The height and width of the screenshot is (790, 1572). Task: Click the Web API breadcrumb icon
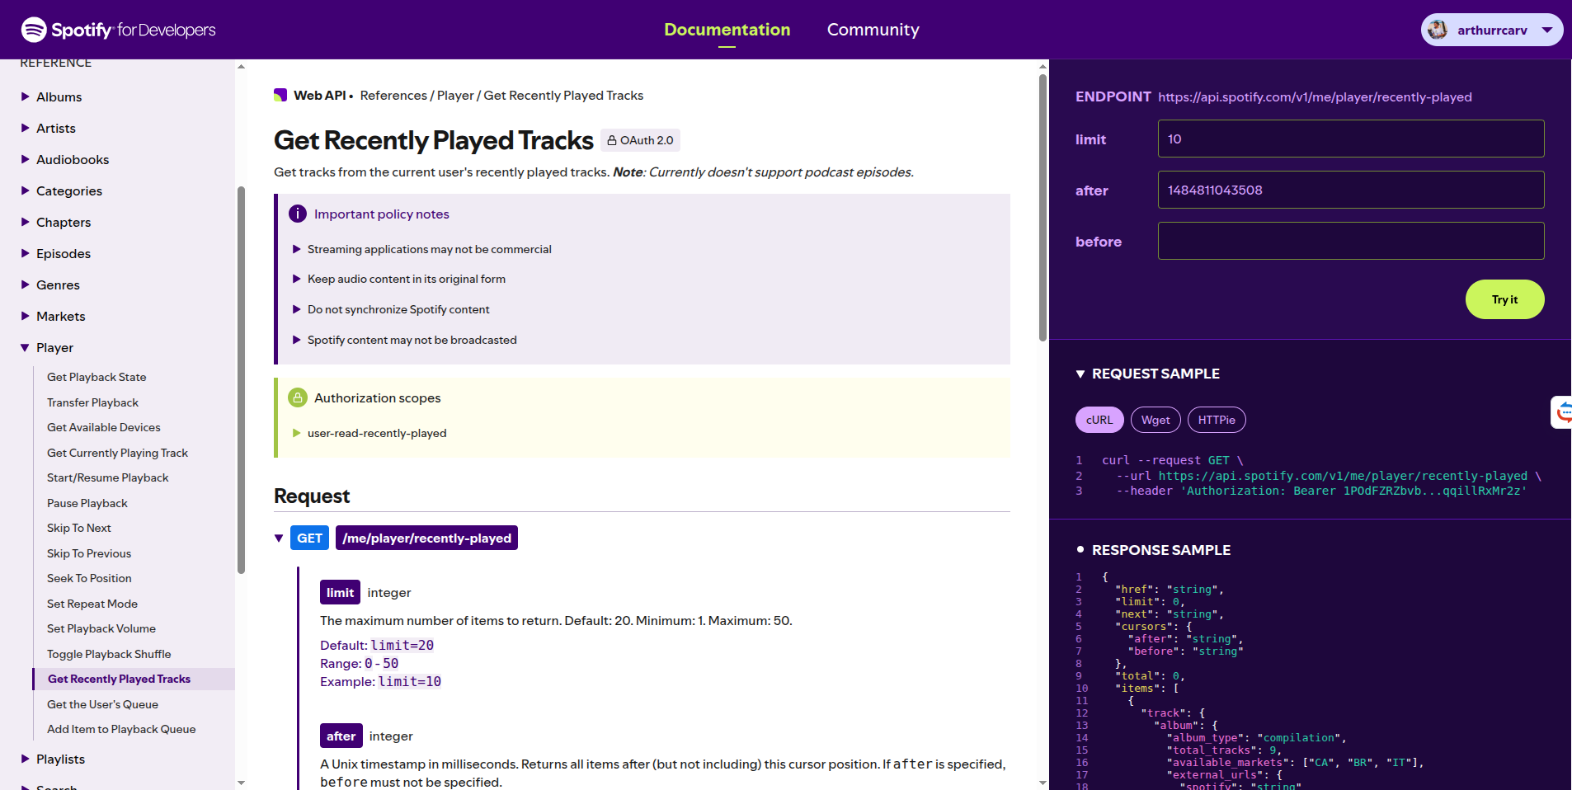coord(280,96)
